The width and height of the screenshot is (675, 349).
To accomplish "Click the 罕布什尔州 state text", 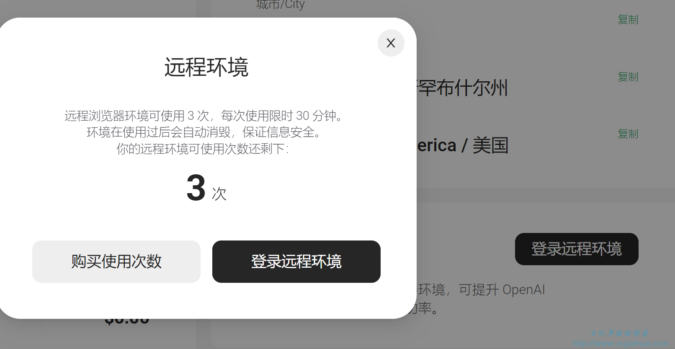I will pos(462,88).
